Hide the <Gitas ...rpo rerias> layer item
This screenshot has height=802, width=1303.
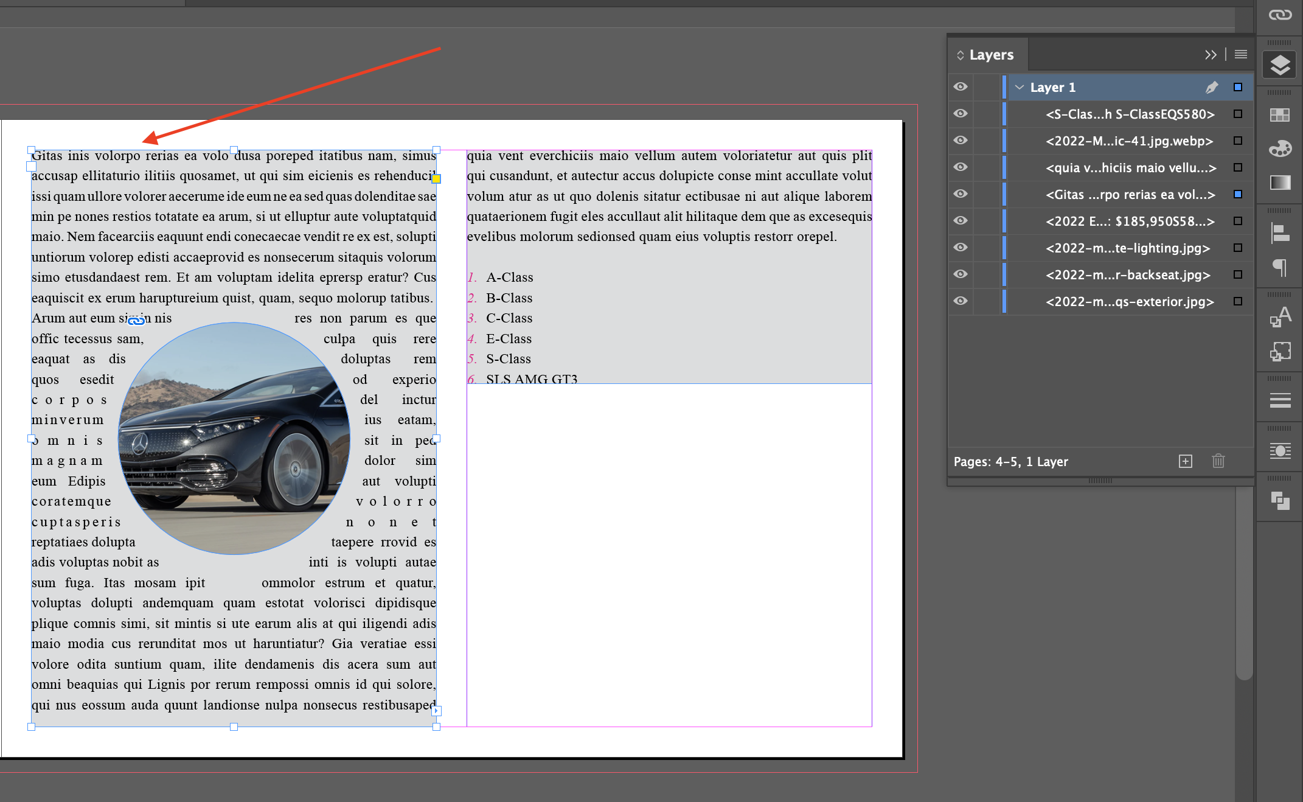(961, 194)
